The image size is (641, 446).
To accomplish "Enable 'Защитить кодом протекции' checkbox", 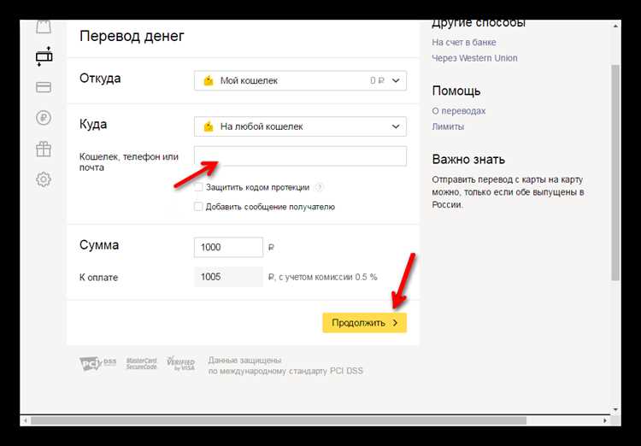I will pos(199,187).
